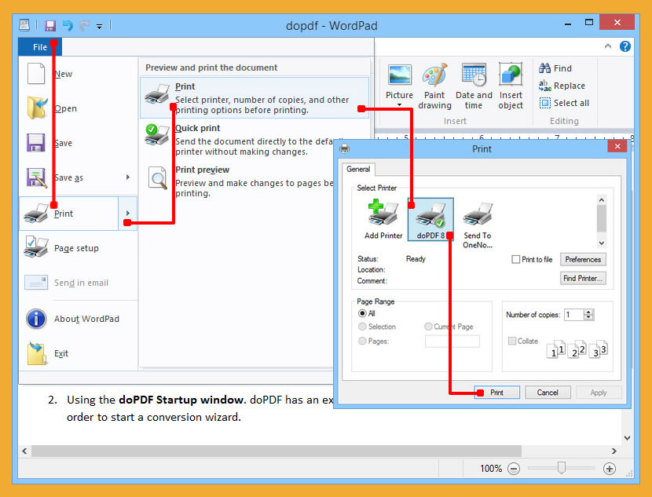Click Exit in the File menu
The image size is (652, 497).
coord(79,353)
